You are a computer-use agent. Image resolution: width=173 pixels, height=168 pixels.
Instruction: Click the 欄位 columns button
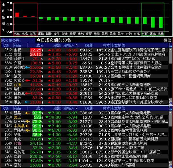tap(167, 40)
